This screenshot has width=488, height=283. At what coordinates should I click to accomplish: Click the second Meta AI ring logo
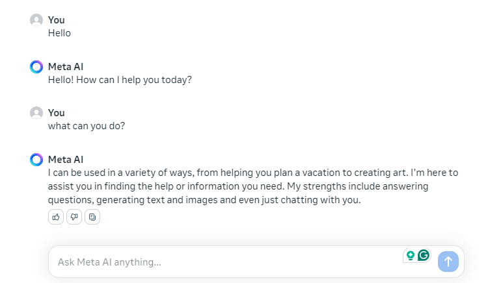[36, 160]
